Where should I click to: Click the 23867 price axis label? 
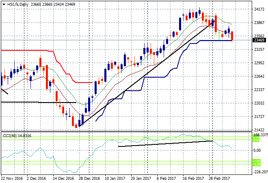(259, 23)
